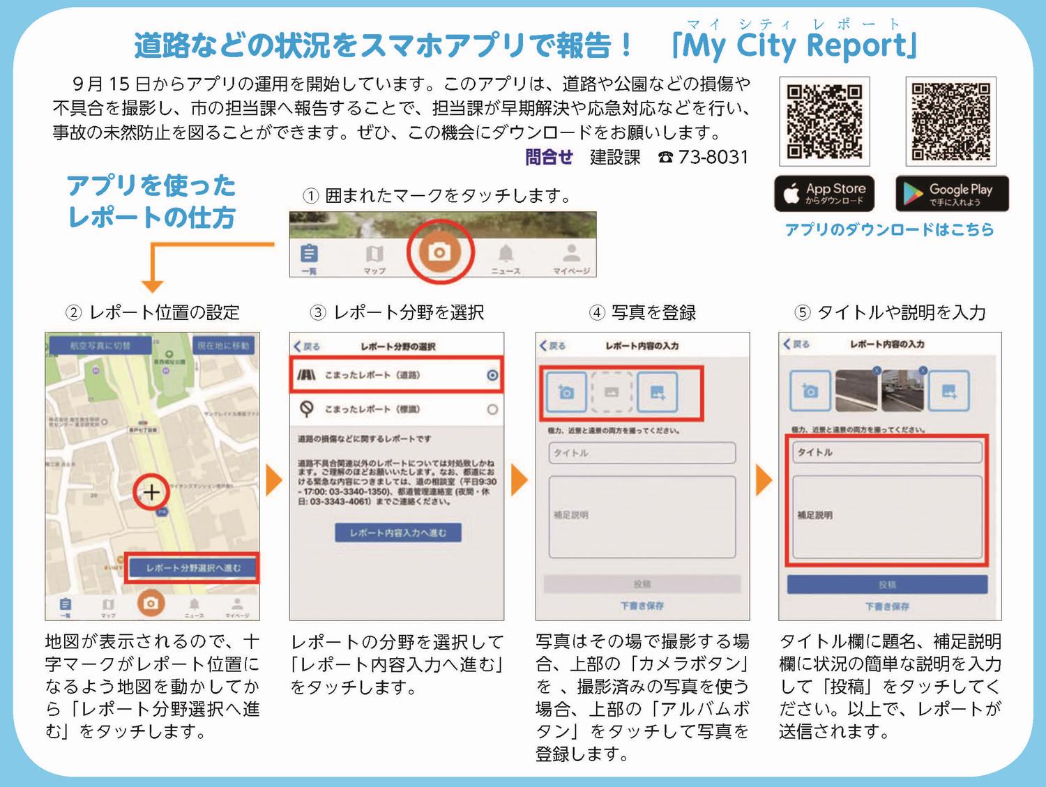Click the heading ② レポート位置の設定
Viewport: 1046px width, 787px height.
coord(153,312)
